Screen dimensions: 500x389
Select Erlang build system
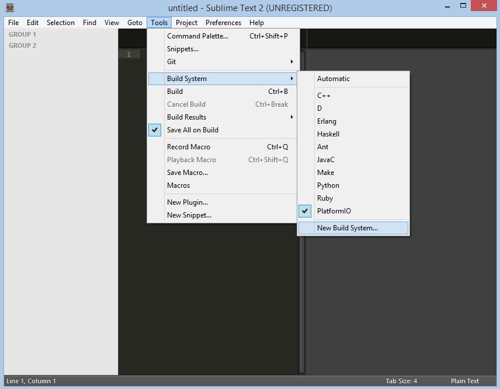pos(353,121)
